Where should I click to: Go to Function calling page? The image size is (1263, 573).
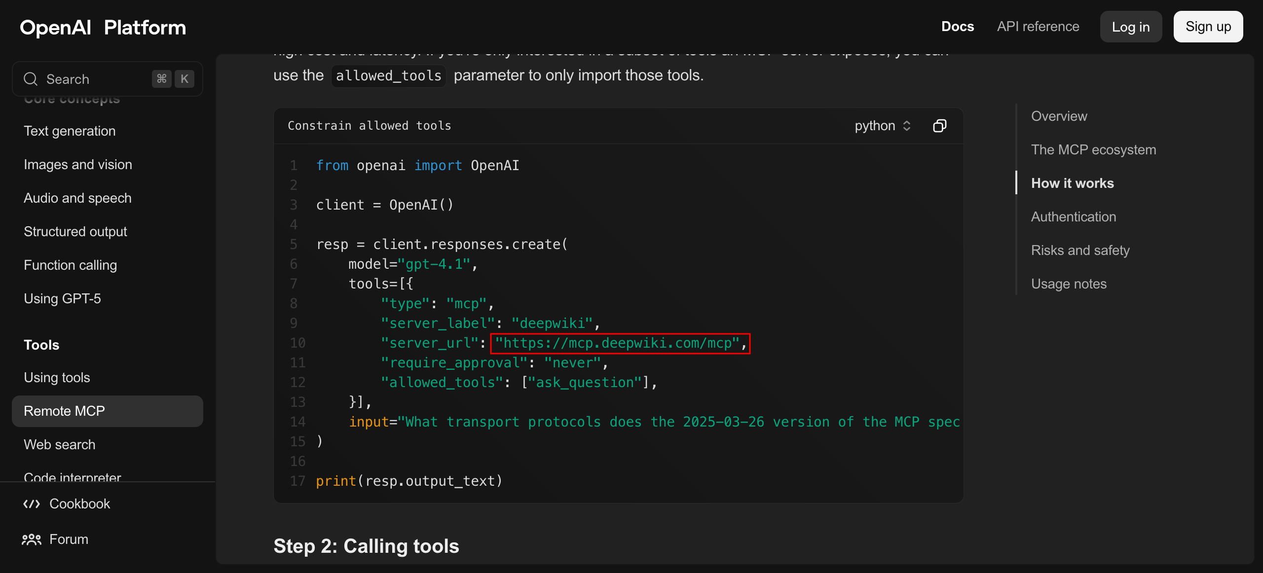point(70,265)
